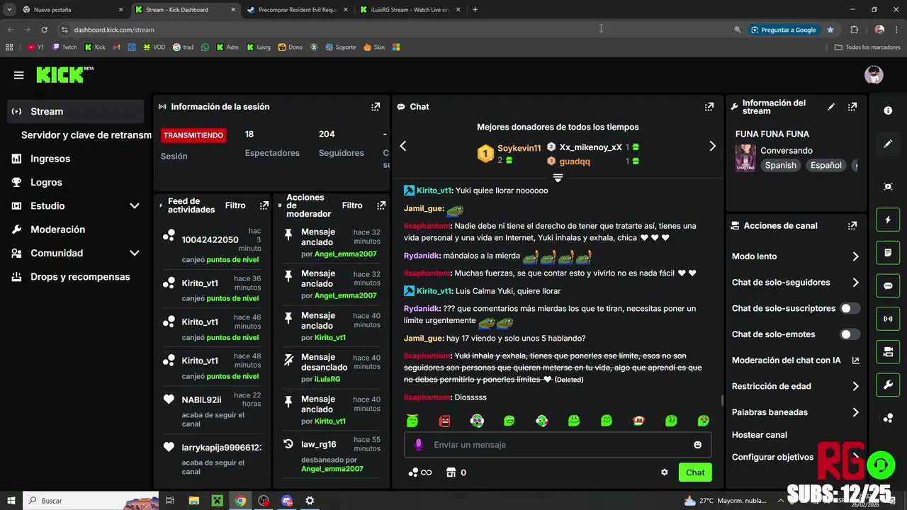
Task: Click the document icon in right sidebar
Action: pyautogui.click(x=888, y=253)
